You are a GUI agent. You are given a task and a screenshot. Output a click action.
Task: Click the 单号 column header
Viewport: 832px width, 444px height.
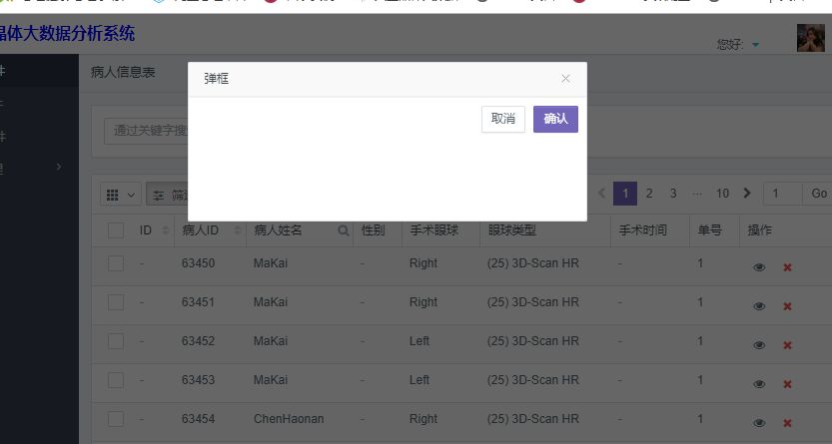click(709, 230)
